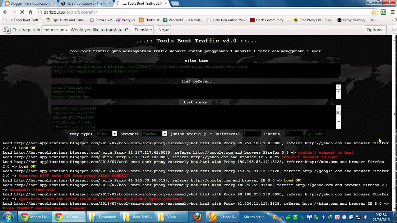
Task: Stop loading the page
Action: click(x=22, y=12)
